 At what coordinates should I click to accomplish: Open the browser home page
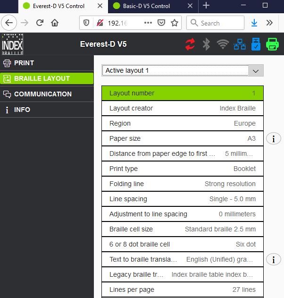coord(55,23)
